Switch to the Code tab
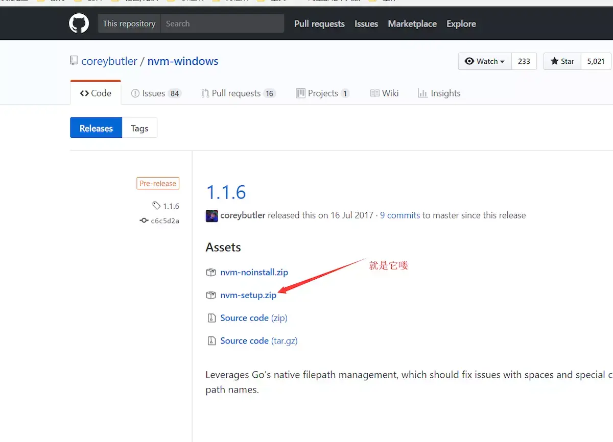The width and height of the screenshot is (613, 442). (96, 93)
